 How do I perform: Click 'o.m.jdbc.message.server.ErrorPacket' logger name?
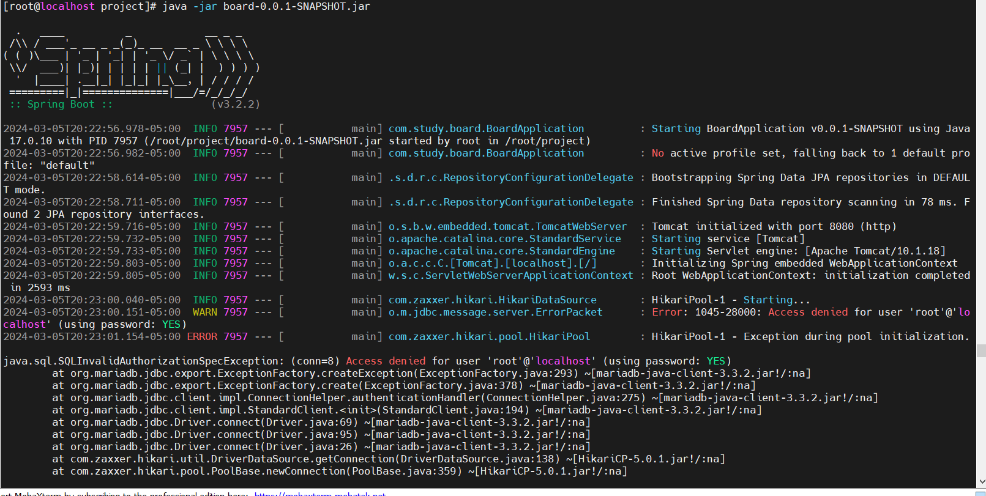click(496, 313)
